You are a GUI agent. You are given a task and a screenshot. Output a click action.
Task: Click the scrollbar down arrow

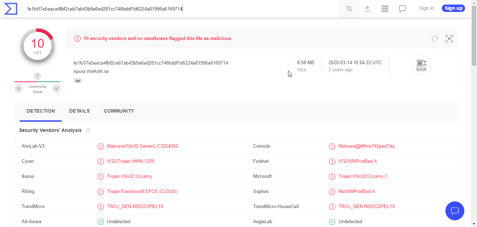[x=474, y=224]
